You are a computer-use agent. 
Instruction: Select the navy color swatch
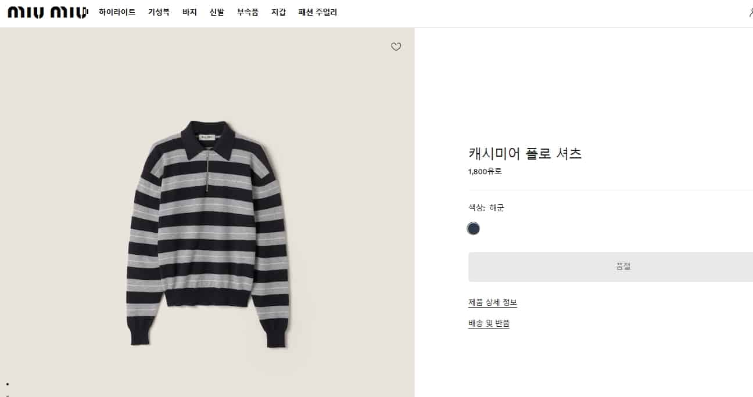pyautogui.click(x=474, y=229)
